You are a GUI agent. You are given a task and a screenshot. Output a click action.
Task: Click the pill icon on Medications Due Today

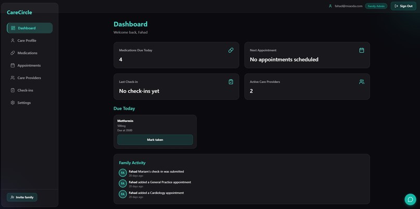click(231, 50)
